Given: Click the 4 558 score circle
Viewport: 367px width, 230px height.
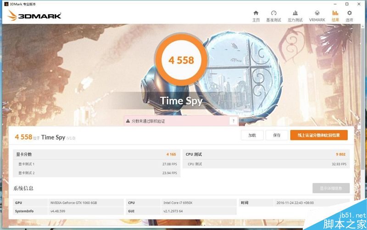Looking at the screenshot, I should click(x=181, y=60).
